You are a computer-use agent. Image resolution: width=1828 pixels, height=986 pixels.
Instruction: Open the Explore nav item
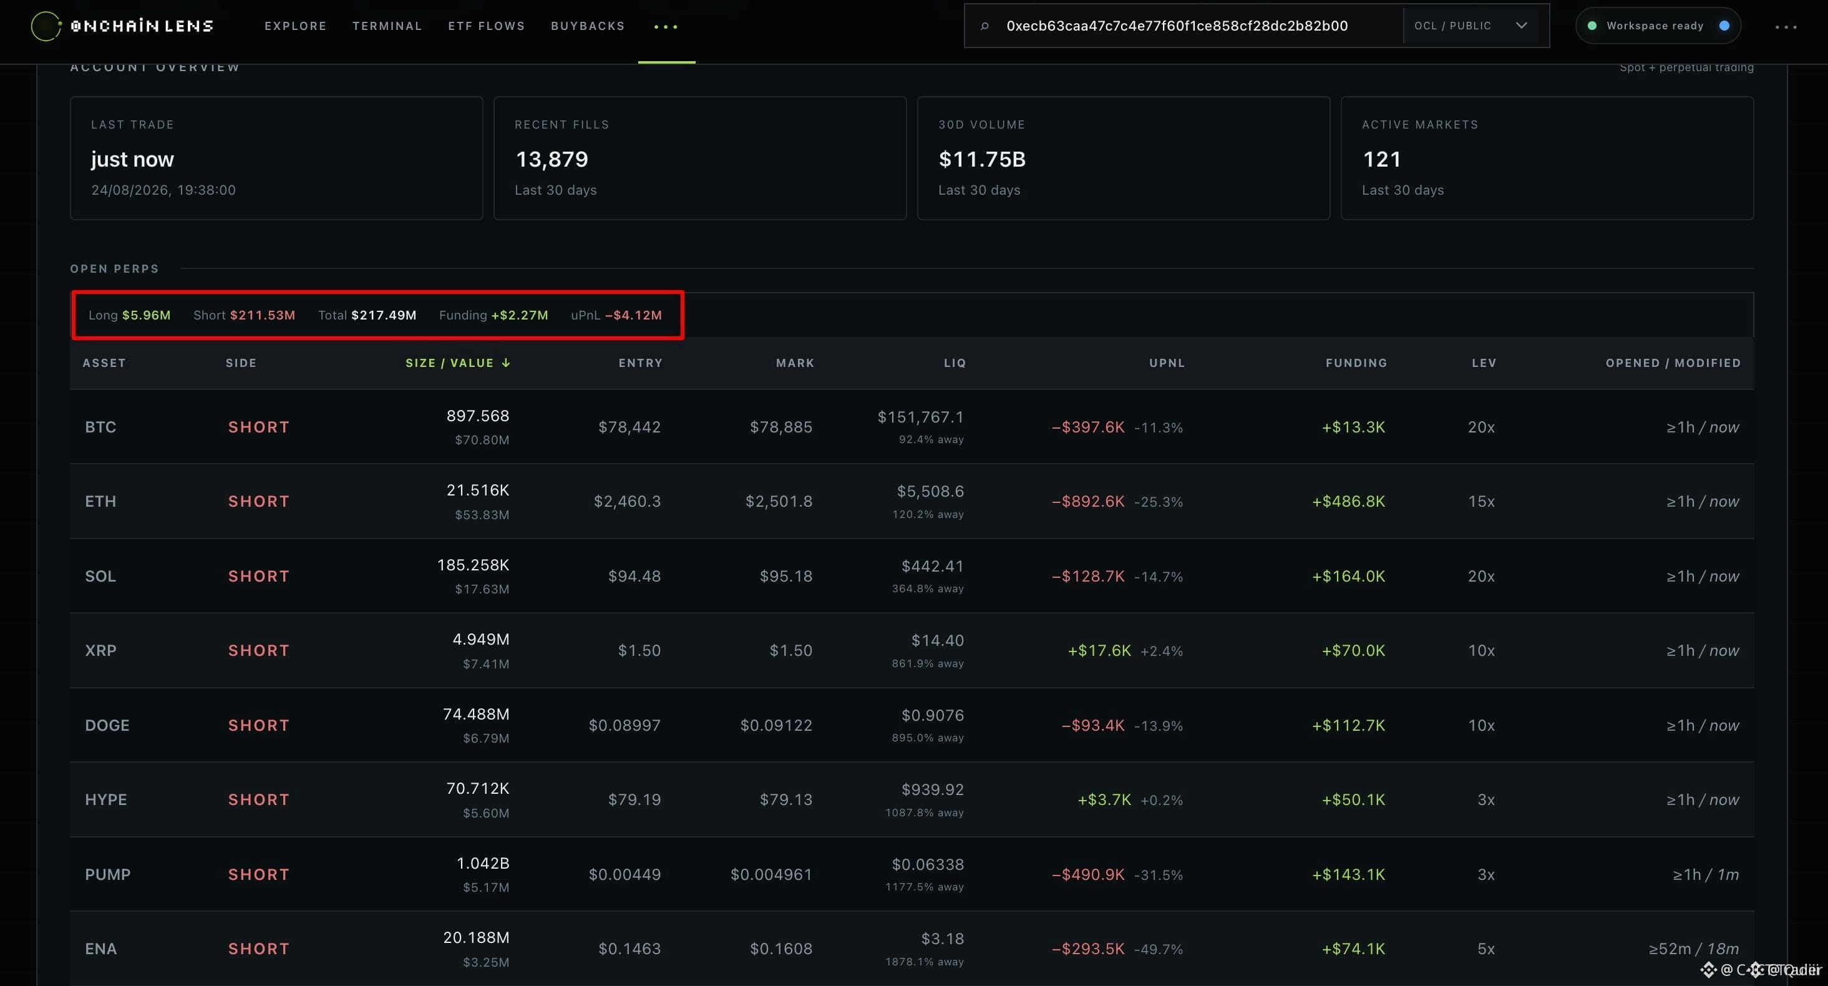coord(295,26)
